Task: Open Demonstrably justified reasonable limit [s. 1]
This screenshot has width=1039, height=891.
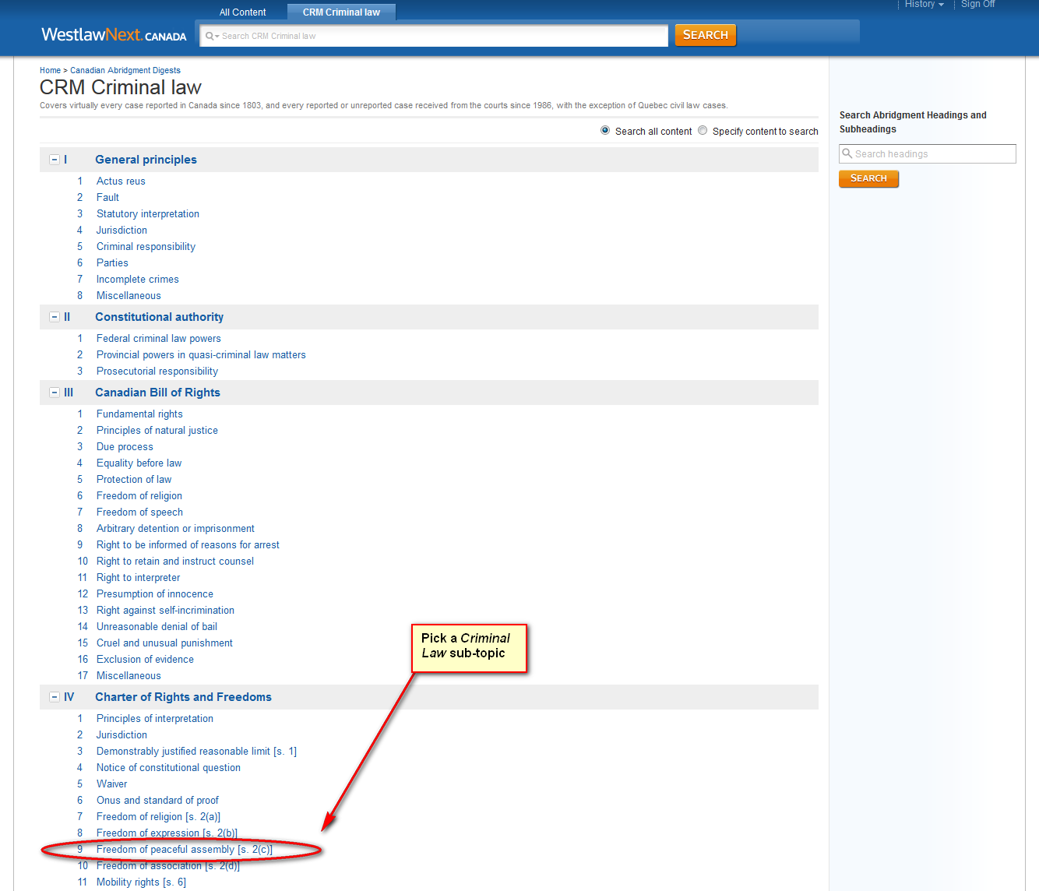Action: coord(196,752)
